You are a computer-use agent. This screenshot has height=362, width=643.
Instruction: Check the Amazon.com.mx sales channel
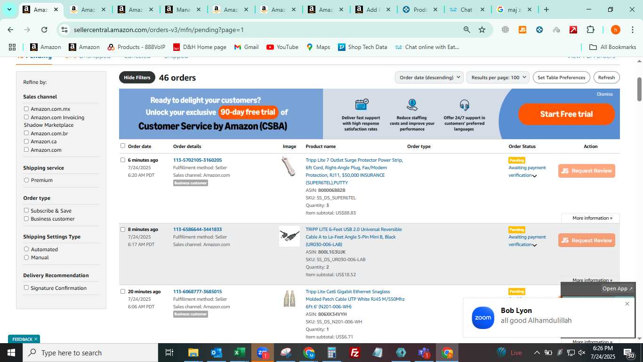pos(26,109)
